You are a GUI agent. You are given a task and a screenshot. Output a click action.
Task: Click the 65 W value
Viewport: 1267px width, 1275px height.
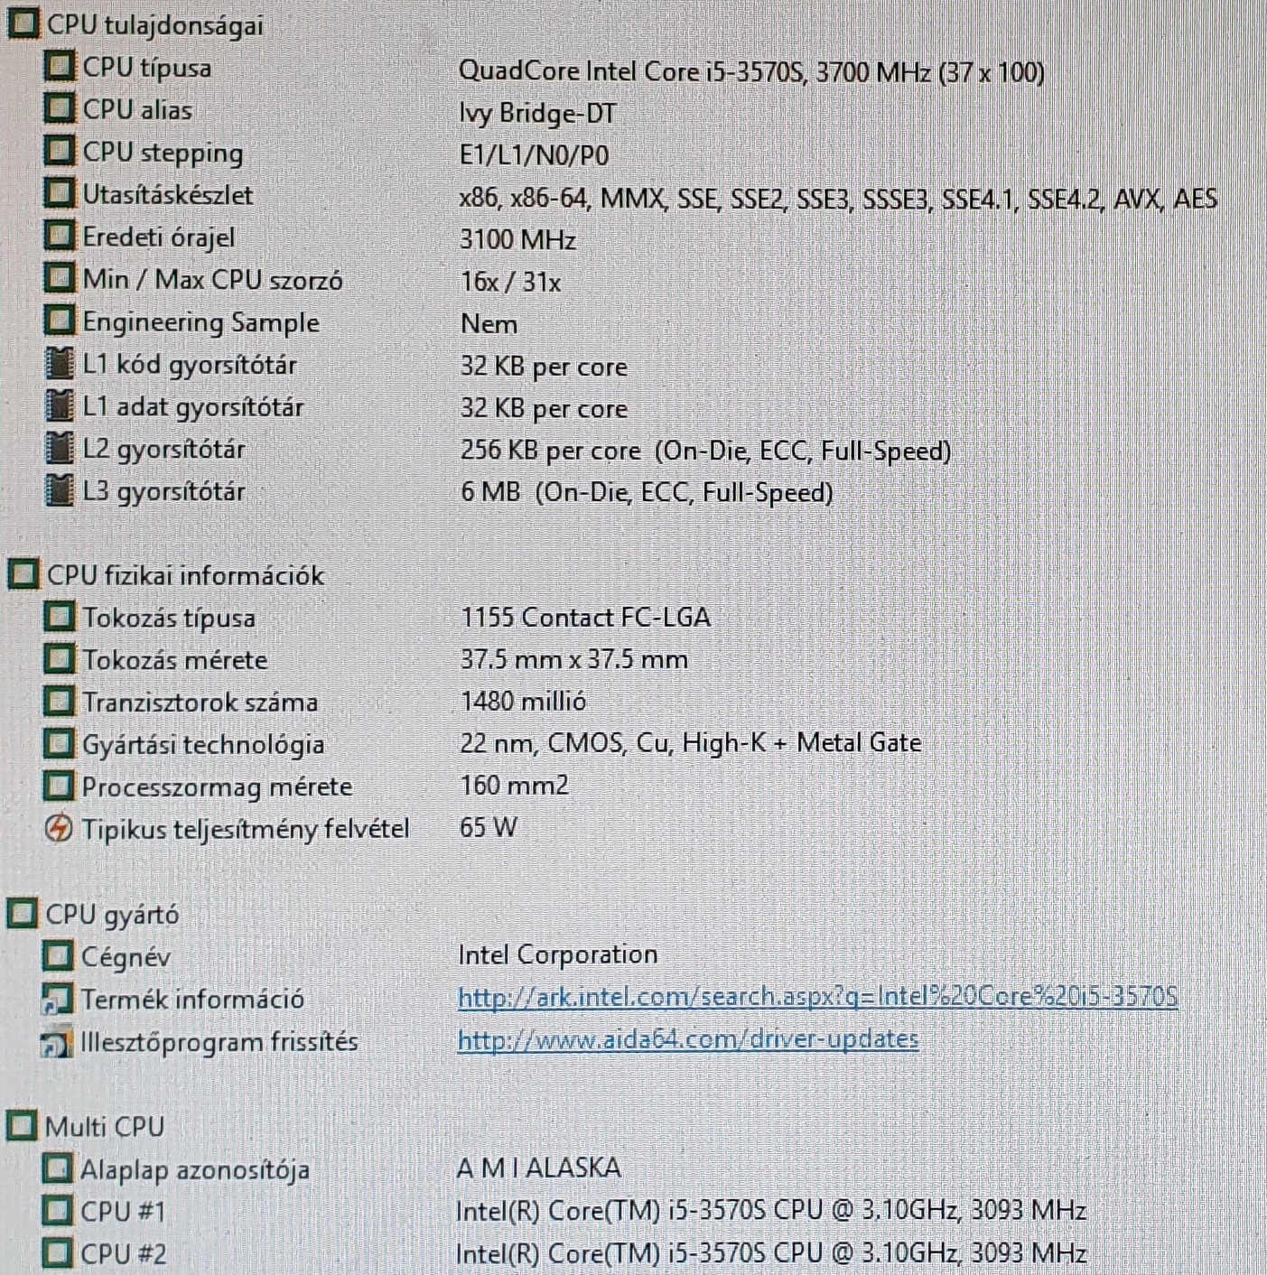tap(488, 827)
